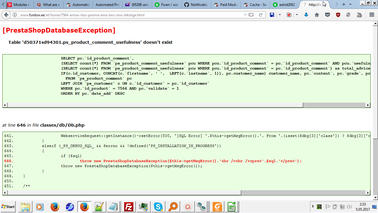Open the Notepad taskbar icon
The height and width of the screenshot is (213, 378).
114,207
